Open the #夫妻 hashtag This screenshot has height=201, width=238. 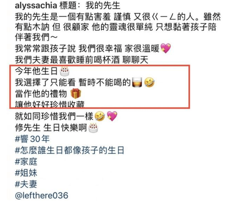tap(26, 184)
